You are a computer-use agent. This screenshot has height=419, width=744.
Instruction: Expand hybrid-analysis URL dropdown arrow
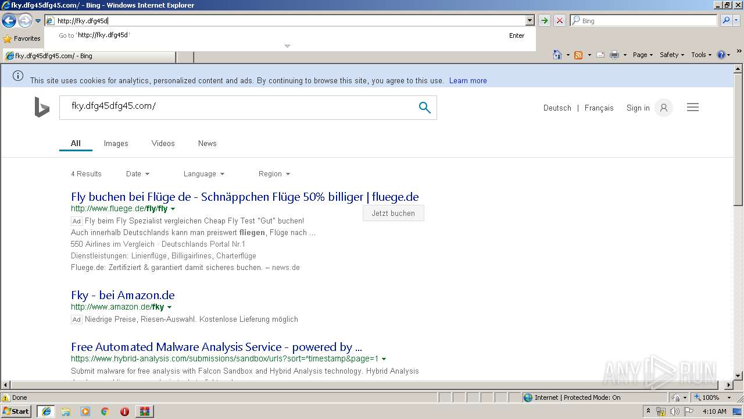[384, 359]
